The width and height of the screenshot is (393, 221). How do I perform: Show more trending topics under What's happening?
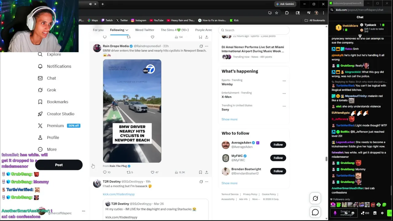click(229, 119)
